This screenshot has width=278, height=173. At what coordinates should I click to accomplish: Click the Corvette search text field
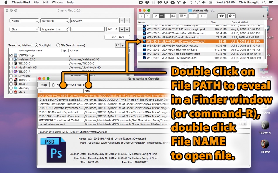tap(94, 21)
